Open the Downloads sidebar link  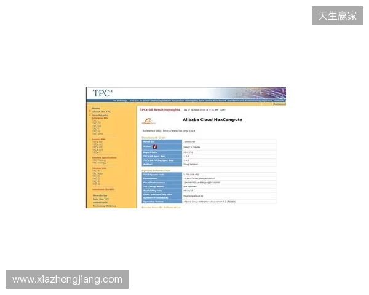click(100, 203)
